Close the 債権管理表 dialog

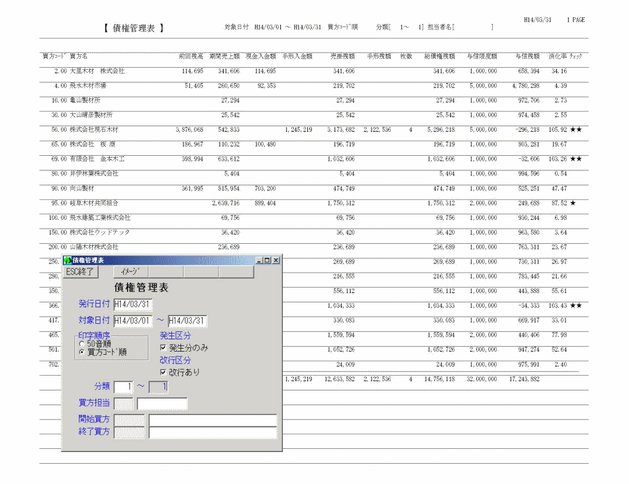(x=276, y=260)
